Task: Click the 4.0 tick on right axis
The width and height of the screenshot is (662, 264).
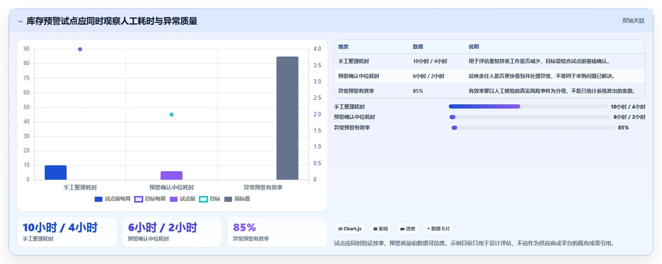Action: coord(317,49)
